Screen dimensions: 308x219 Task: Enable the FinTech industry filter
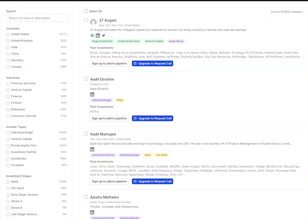point(8,103)
